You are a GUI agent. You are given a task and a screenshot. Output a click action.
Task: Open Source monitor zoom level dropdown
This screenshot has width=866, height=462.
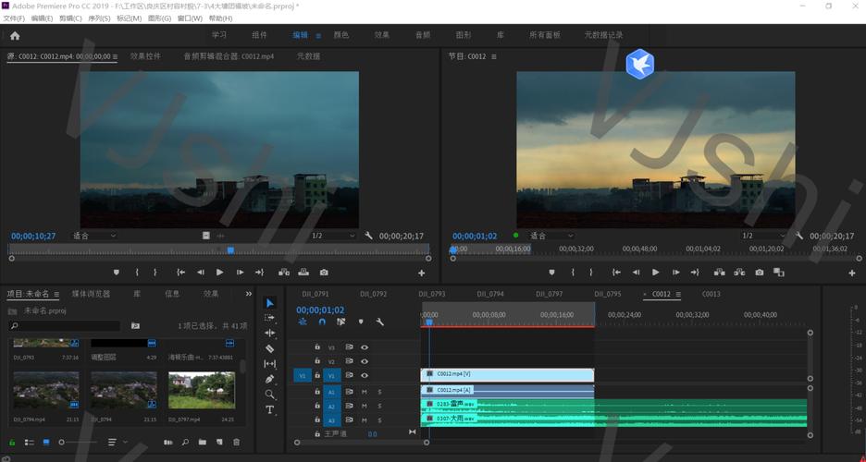(94, 236)
